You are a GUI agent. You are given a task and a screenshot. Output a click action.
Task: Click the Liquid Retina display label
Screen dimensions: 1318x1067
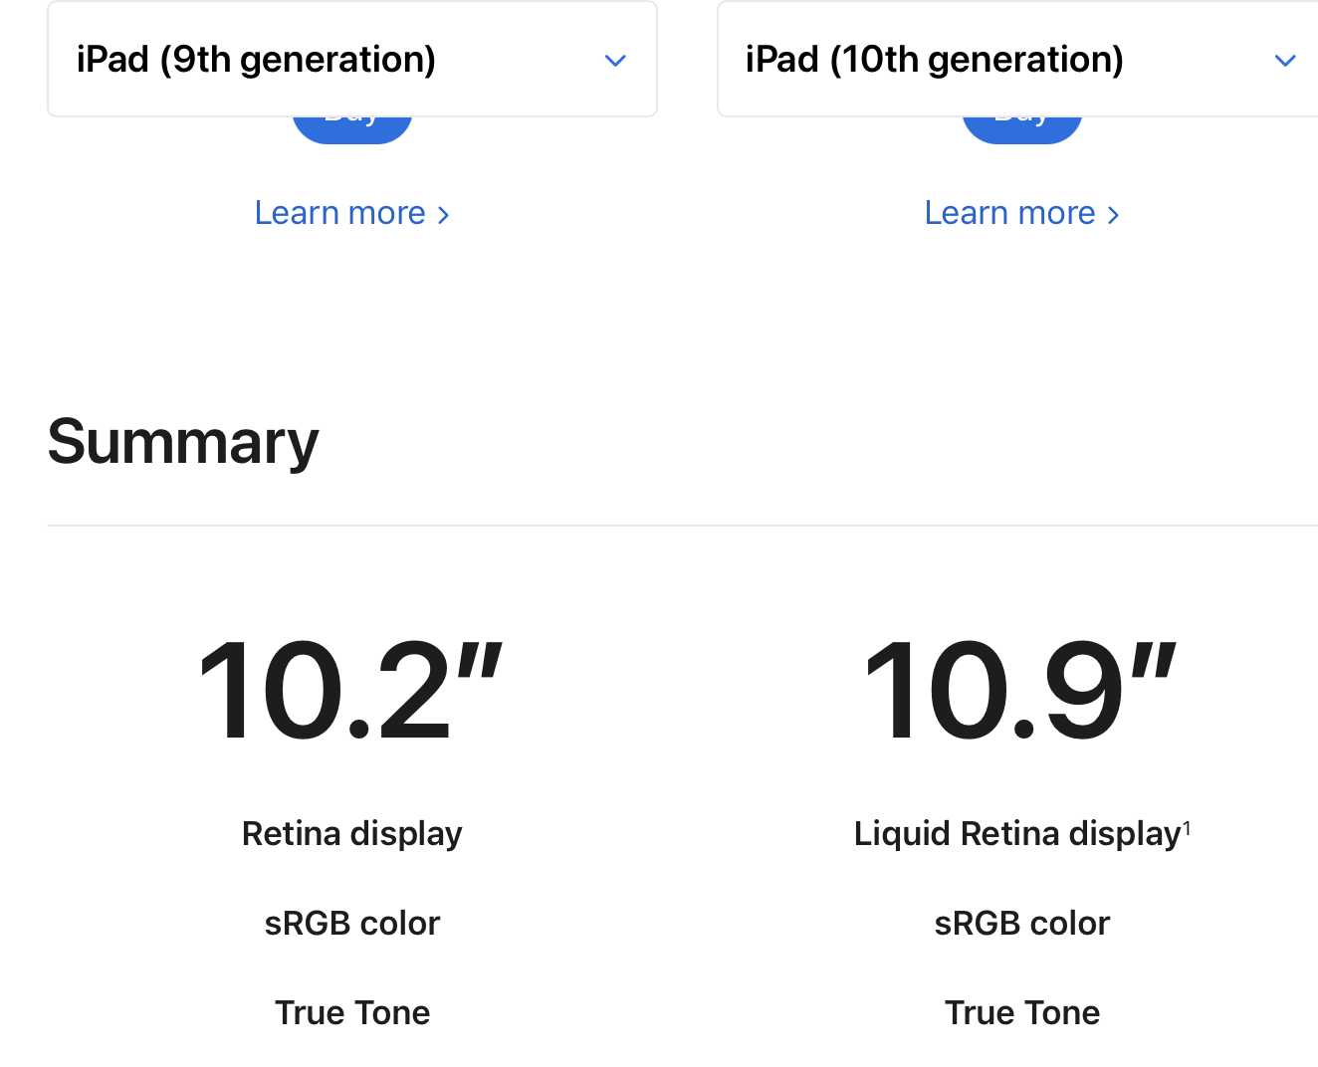click(x=1015, y=834)
